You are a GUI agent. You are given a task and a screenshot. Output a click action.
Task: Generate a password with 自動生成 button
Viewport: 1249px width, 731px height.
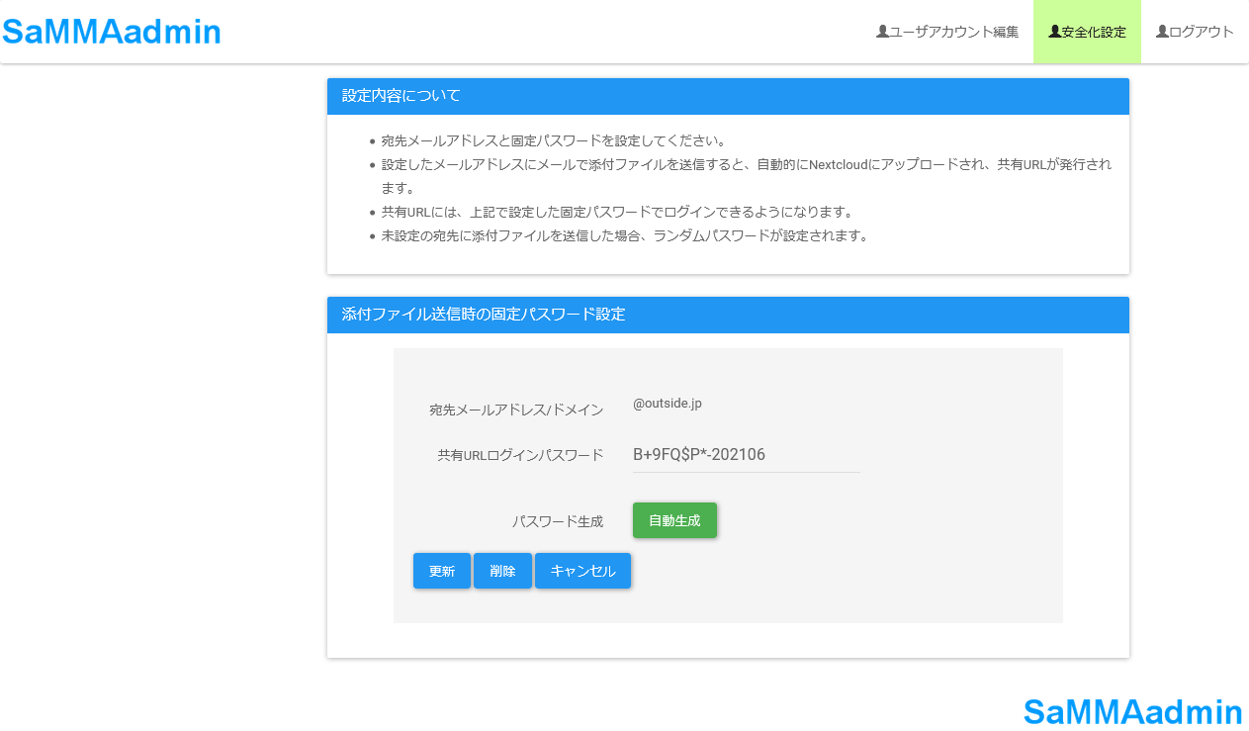(674, 520)
